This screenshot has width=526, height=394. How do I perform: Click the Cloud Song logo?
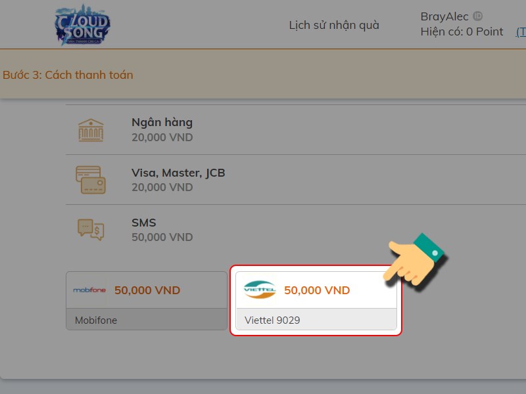[x=83, y=25]
